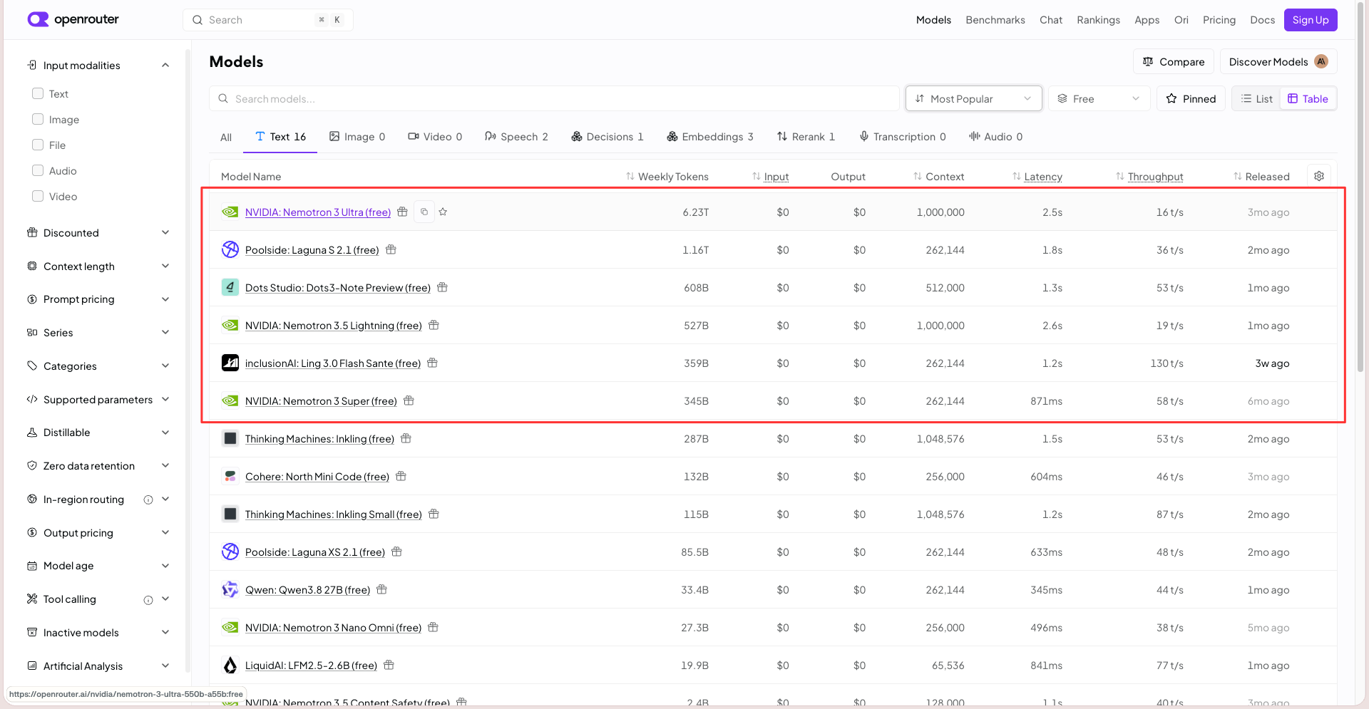The width and height of the screenshot is (1369, 709).
Task: Click NVIDIA logo of Nemotron 3 Ultra row
Action: coord(230,212)
